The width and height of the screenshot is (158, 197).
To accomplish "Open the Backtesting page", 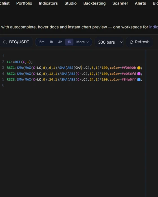I will point(95,3).
